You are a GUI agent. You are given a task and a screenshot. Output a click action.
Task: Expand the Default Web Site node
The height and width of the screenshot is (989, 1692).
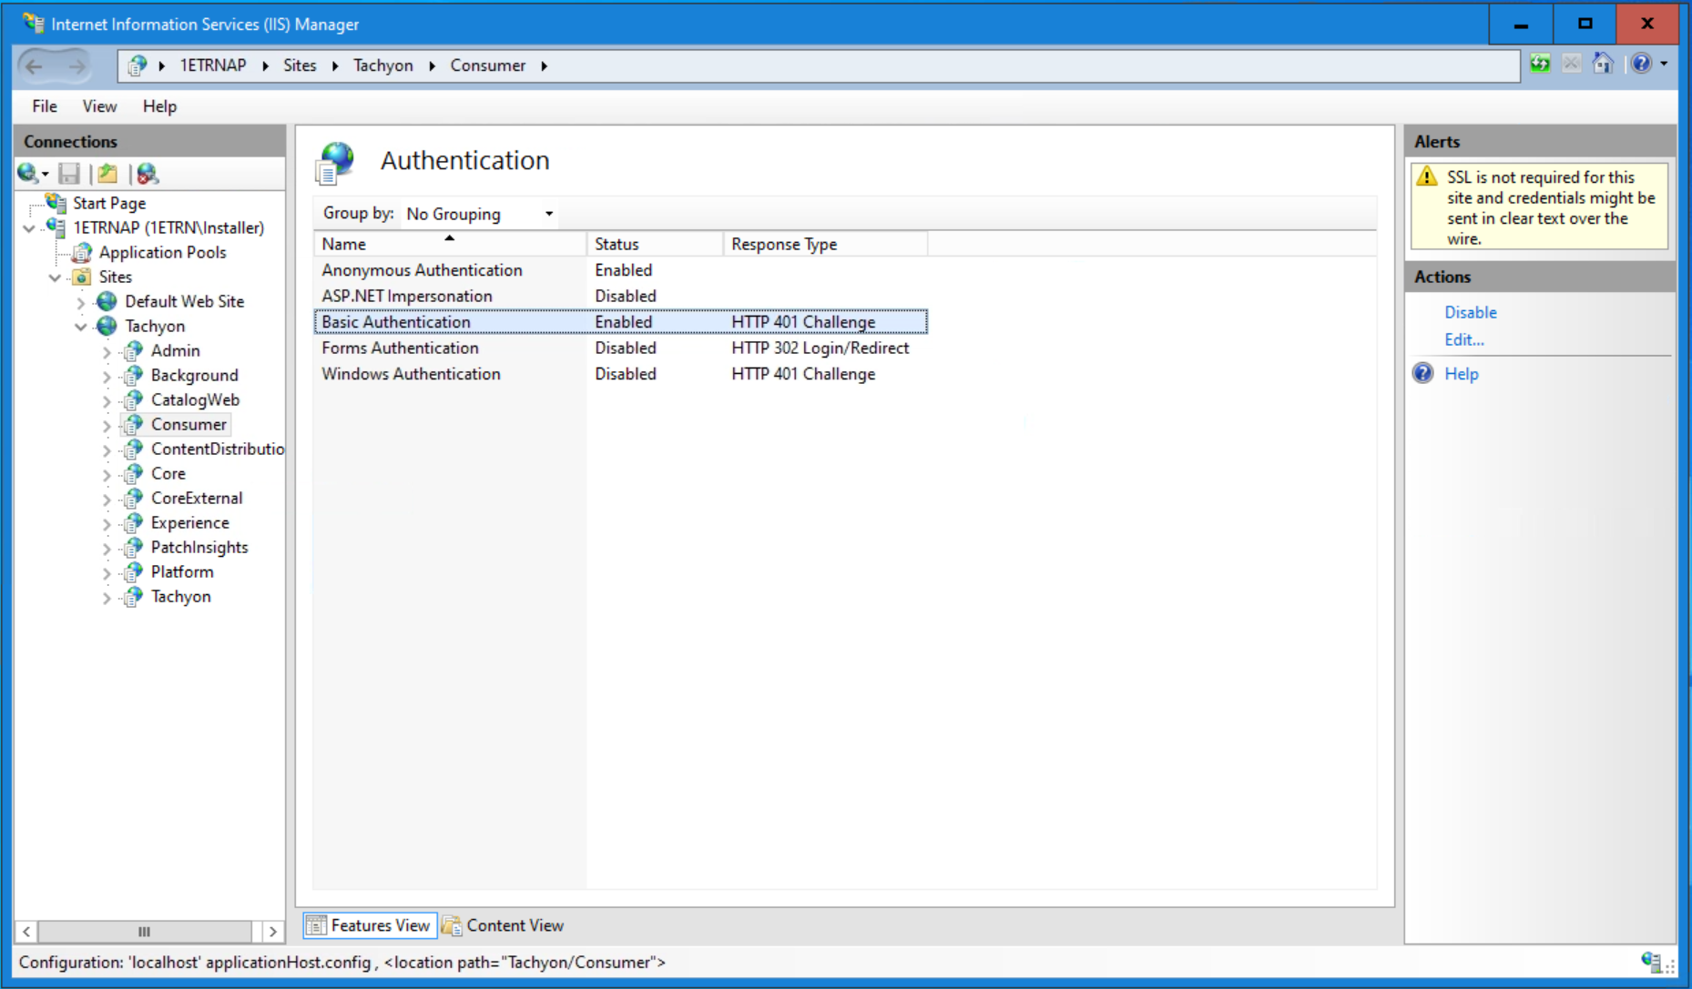81,302
